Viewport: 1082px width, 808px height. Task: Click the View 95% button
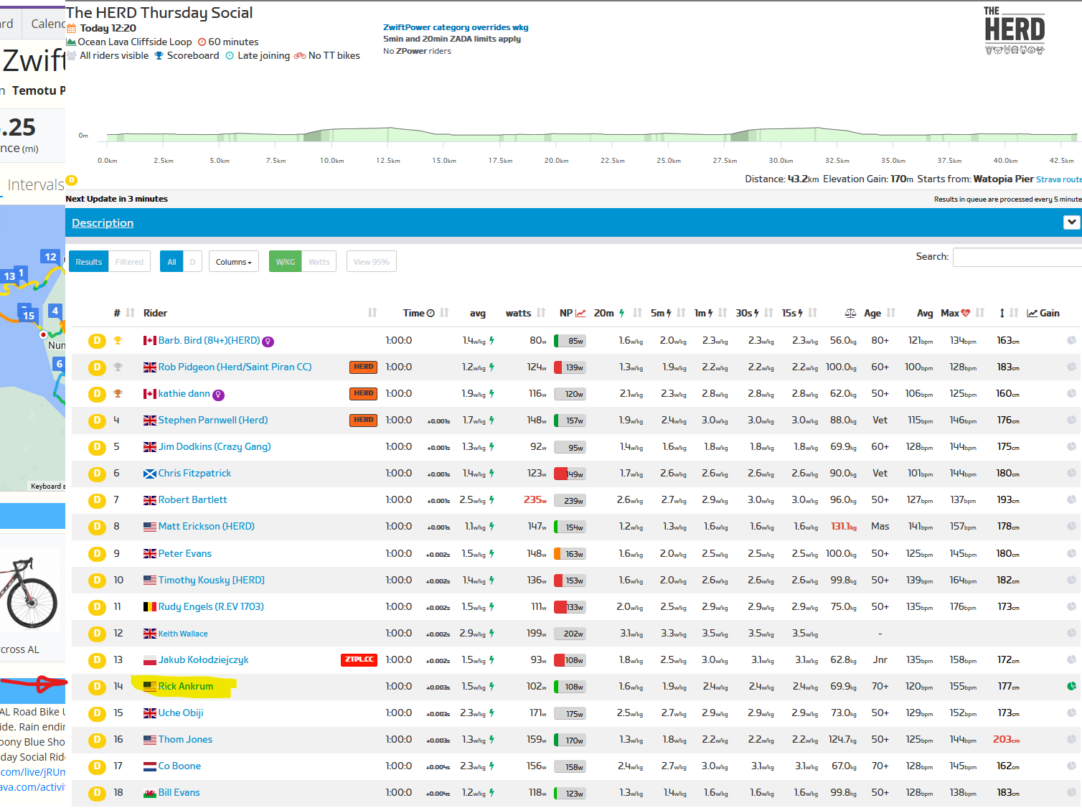pos(372,262)
